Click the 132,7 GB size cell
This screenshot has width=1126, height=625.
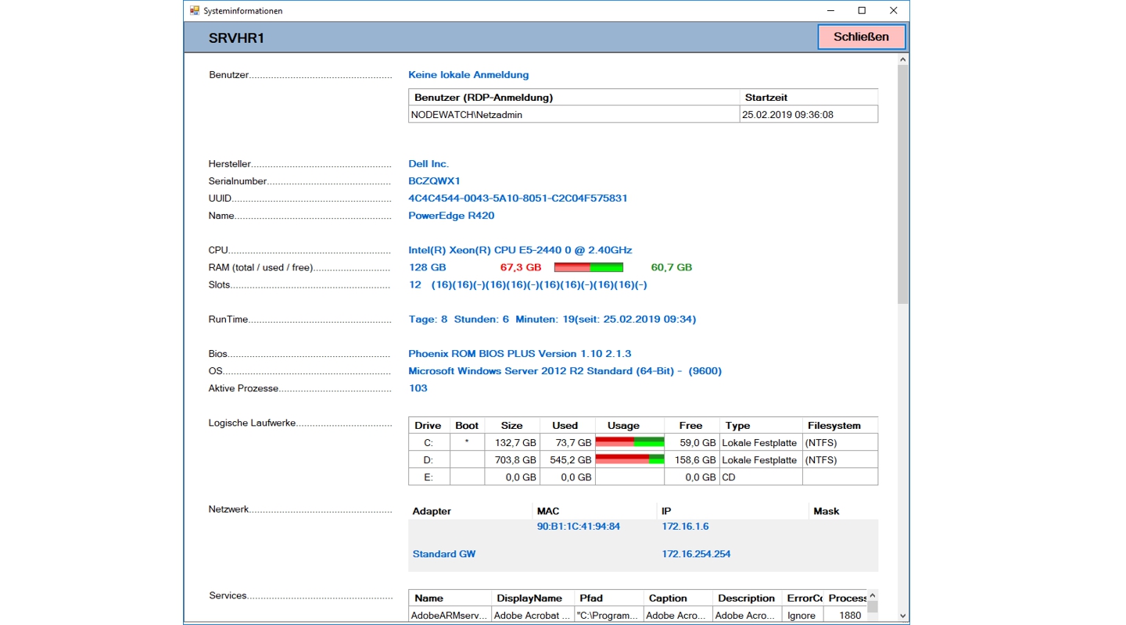[x=512, y=443]
